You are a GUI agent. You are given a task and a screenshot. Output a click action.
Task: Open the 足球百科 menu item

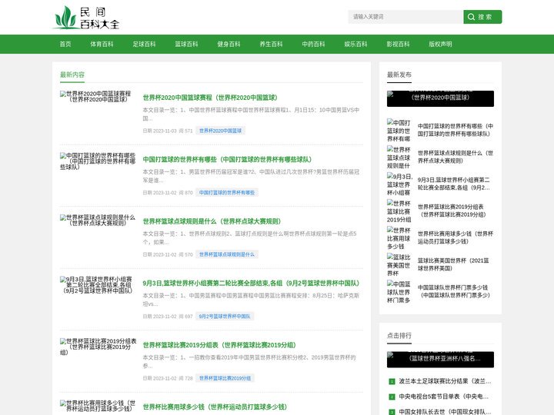tap(144, 44)
